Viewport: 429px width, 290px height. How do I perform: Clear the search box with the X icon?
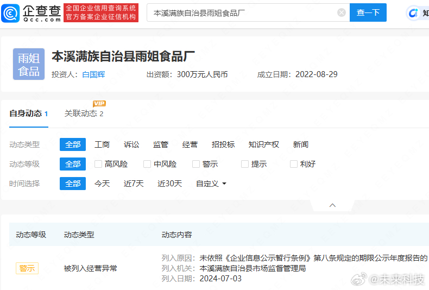tap(341, 12)
